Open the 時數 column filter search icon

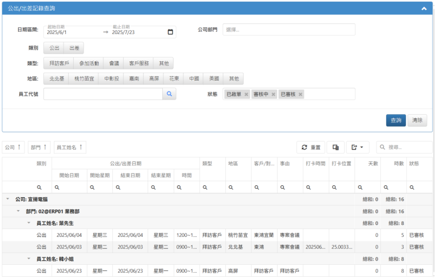(x=386, y=188)
